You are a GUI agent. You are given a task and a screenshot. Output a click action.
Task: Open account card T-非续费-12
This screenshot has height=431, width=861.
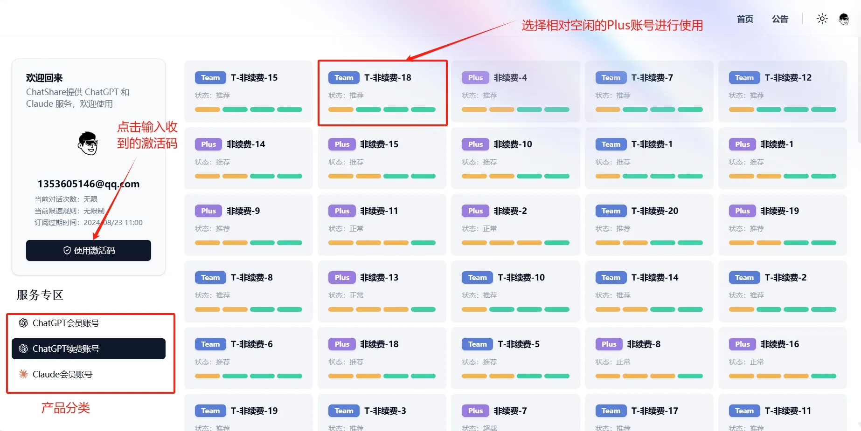pos(782,92)
